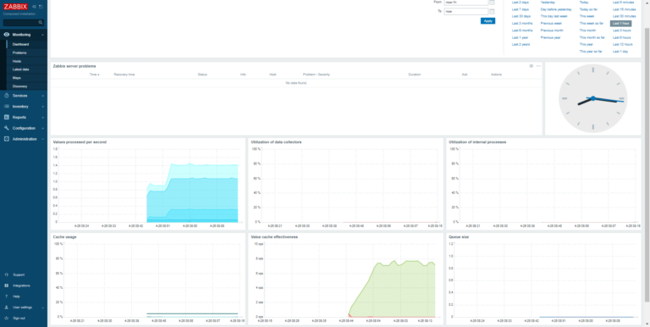Screen dimensions: 650x327
Task: Click the sidebar search input box
Action: (x=20, y=22)
